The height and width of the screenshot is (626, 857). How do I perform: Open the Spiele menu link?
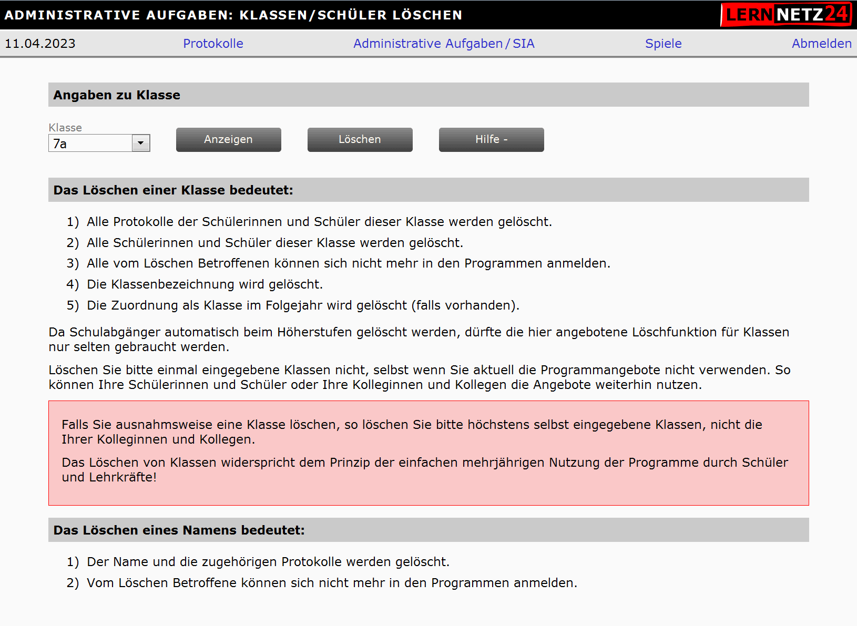pos(663,44)
